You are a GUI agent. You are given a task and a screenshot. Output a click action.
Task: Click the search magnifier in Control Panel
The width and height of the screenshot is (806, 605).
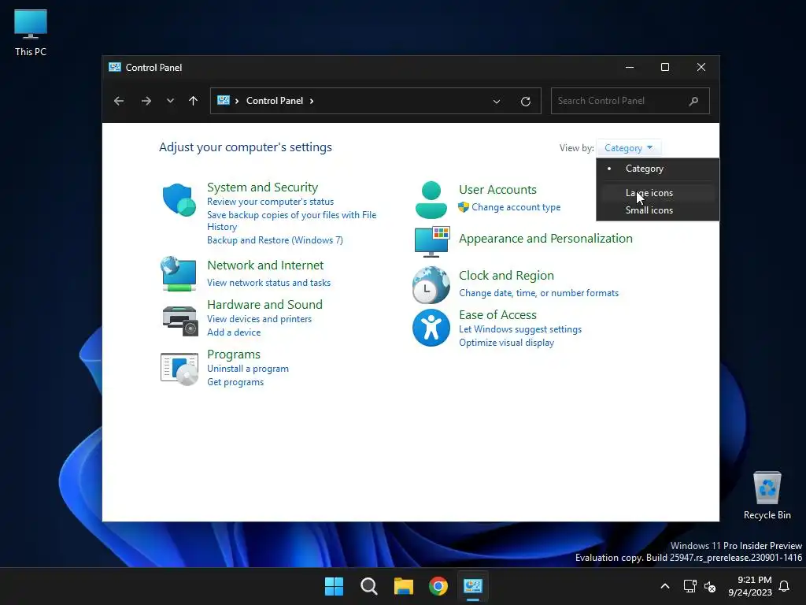pyautogui.click(x=693, y=102)
